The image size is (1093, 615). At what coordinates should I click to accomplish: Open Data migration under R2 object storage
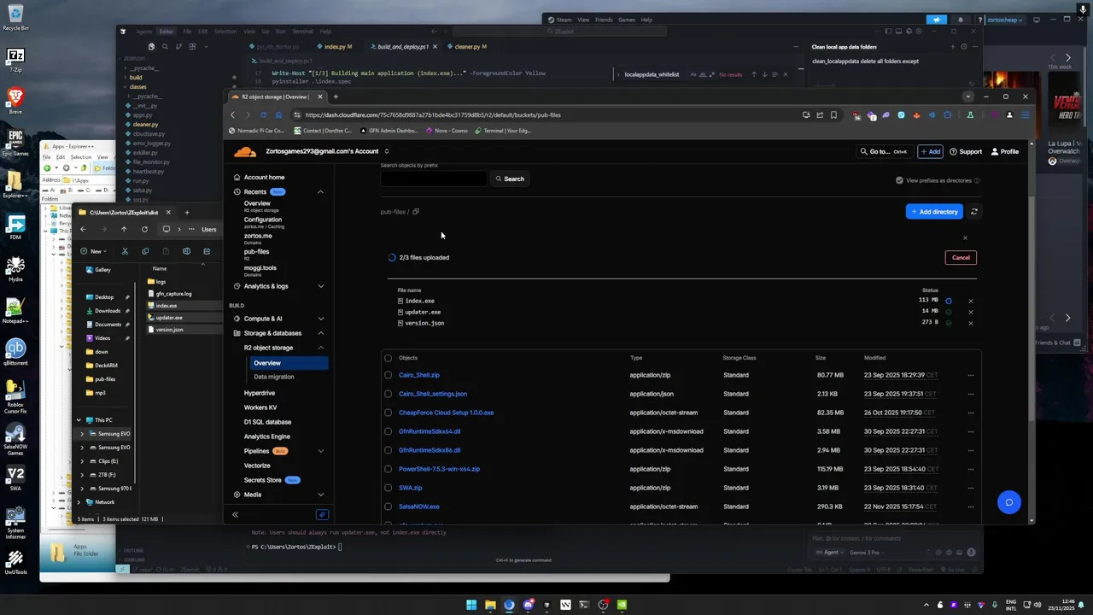(273, 377)
